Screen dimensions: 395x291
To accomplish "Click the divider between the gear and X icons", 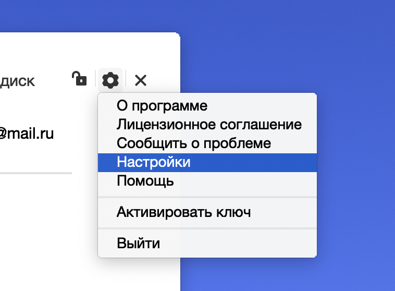I will [x=126, y=79].
